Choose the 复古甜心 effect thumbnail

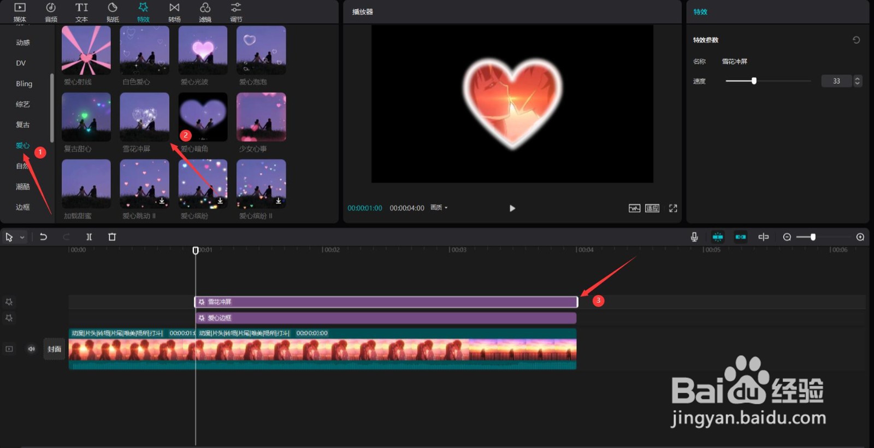(x=86, y=117)
